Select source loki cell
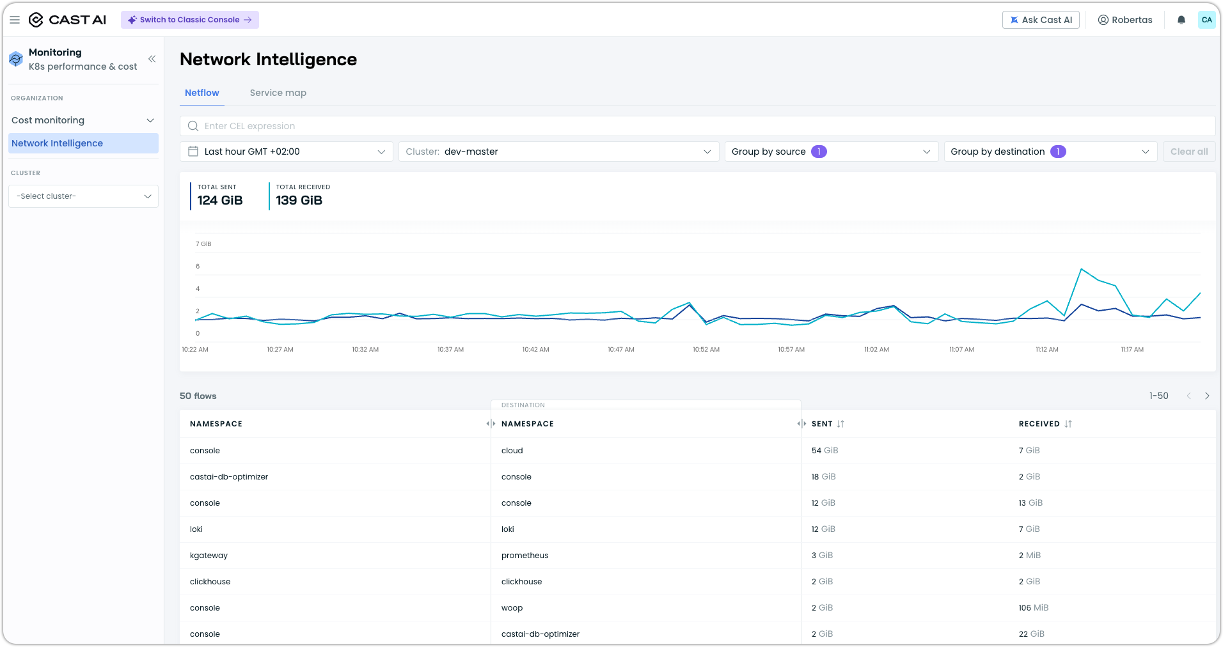This screenshot has height=647, width=1223. (196, 529)
